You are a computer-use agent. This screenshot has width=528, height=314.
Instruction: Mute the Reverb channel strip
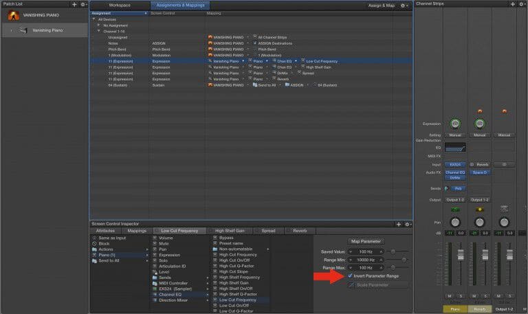click(x=474, y=296)
